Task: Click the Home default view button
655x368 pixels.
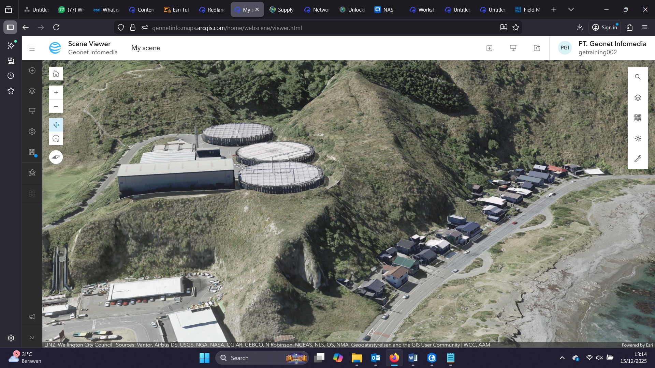Action: point(56,74)
